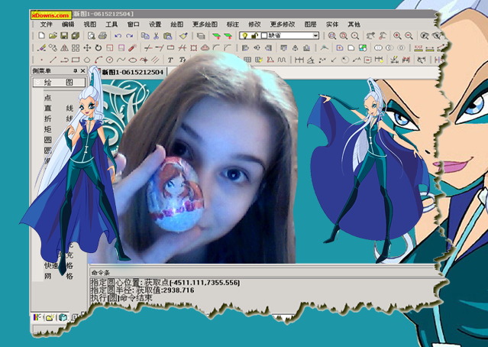The height and width of the screenshot is (347, 488).
Task: Select the move tool four-arrow icon
Action: pyautogui.click(x=87, y=48)
